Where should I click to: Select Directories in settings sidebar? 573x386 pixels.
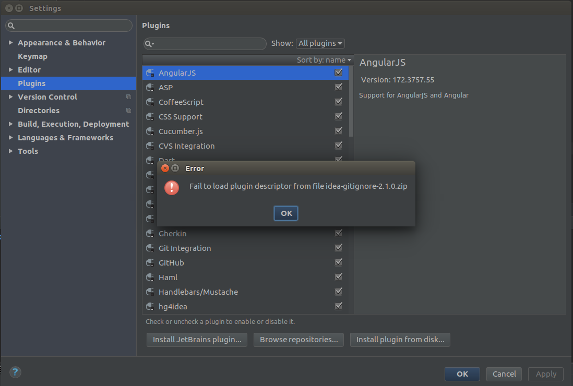point(39,110)
